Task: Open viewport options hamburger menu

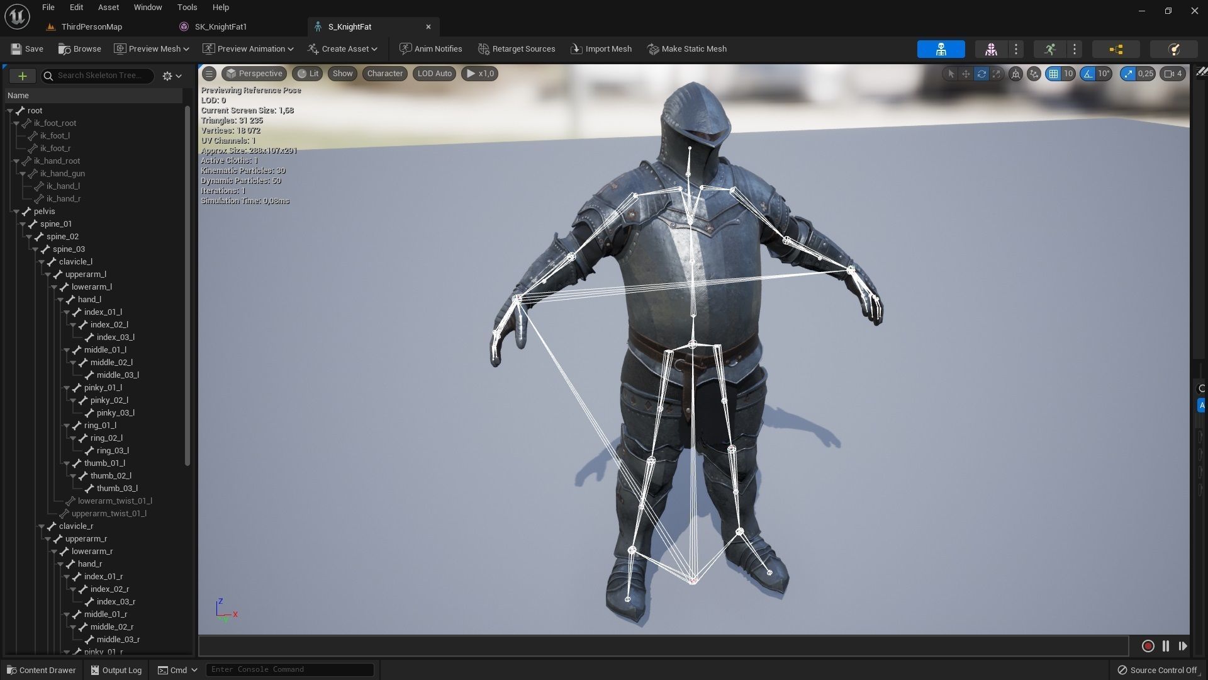Action: tap(209, 74)
